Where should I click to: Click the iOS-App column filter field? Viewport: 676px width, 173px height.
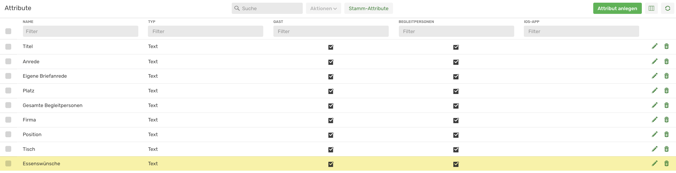581,31
